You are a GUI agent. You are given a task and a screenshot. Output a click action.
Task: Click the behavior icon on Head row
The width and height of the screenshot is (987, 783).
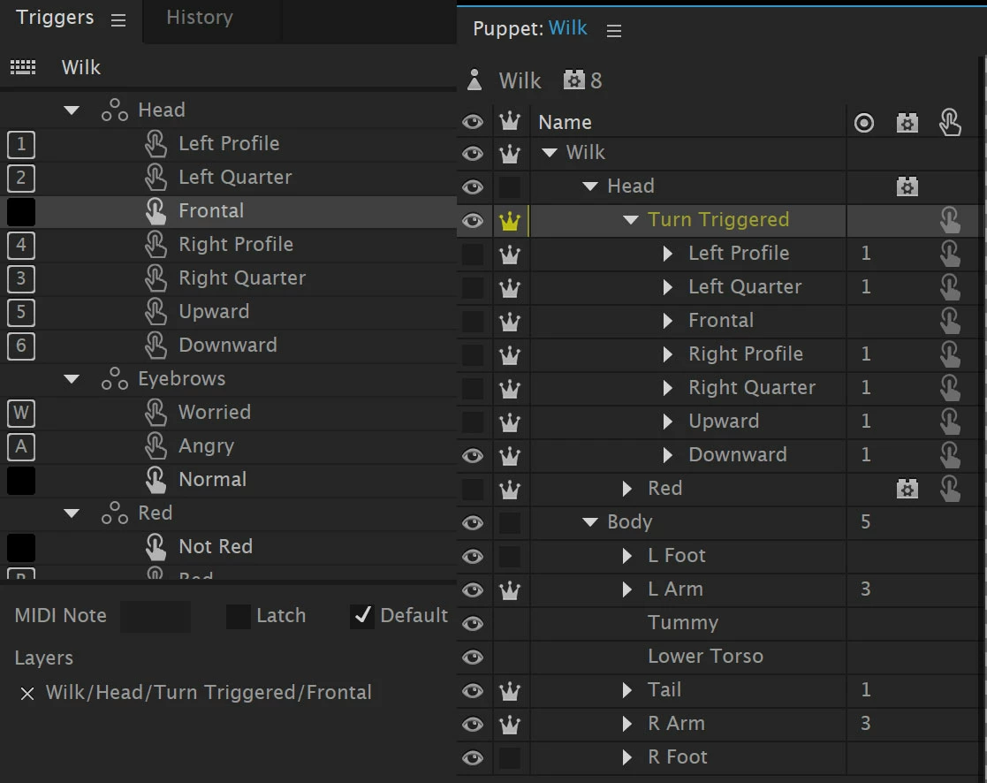pos(907,186)
